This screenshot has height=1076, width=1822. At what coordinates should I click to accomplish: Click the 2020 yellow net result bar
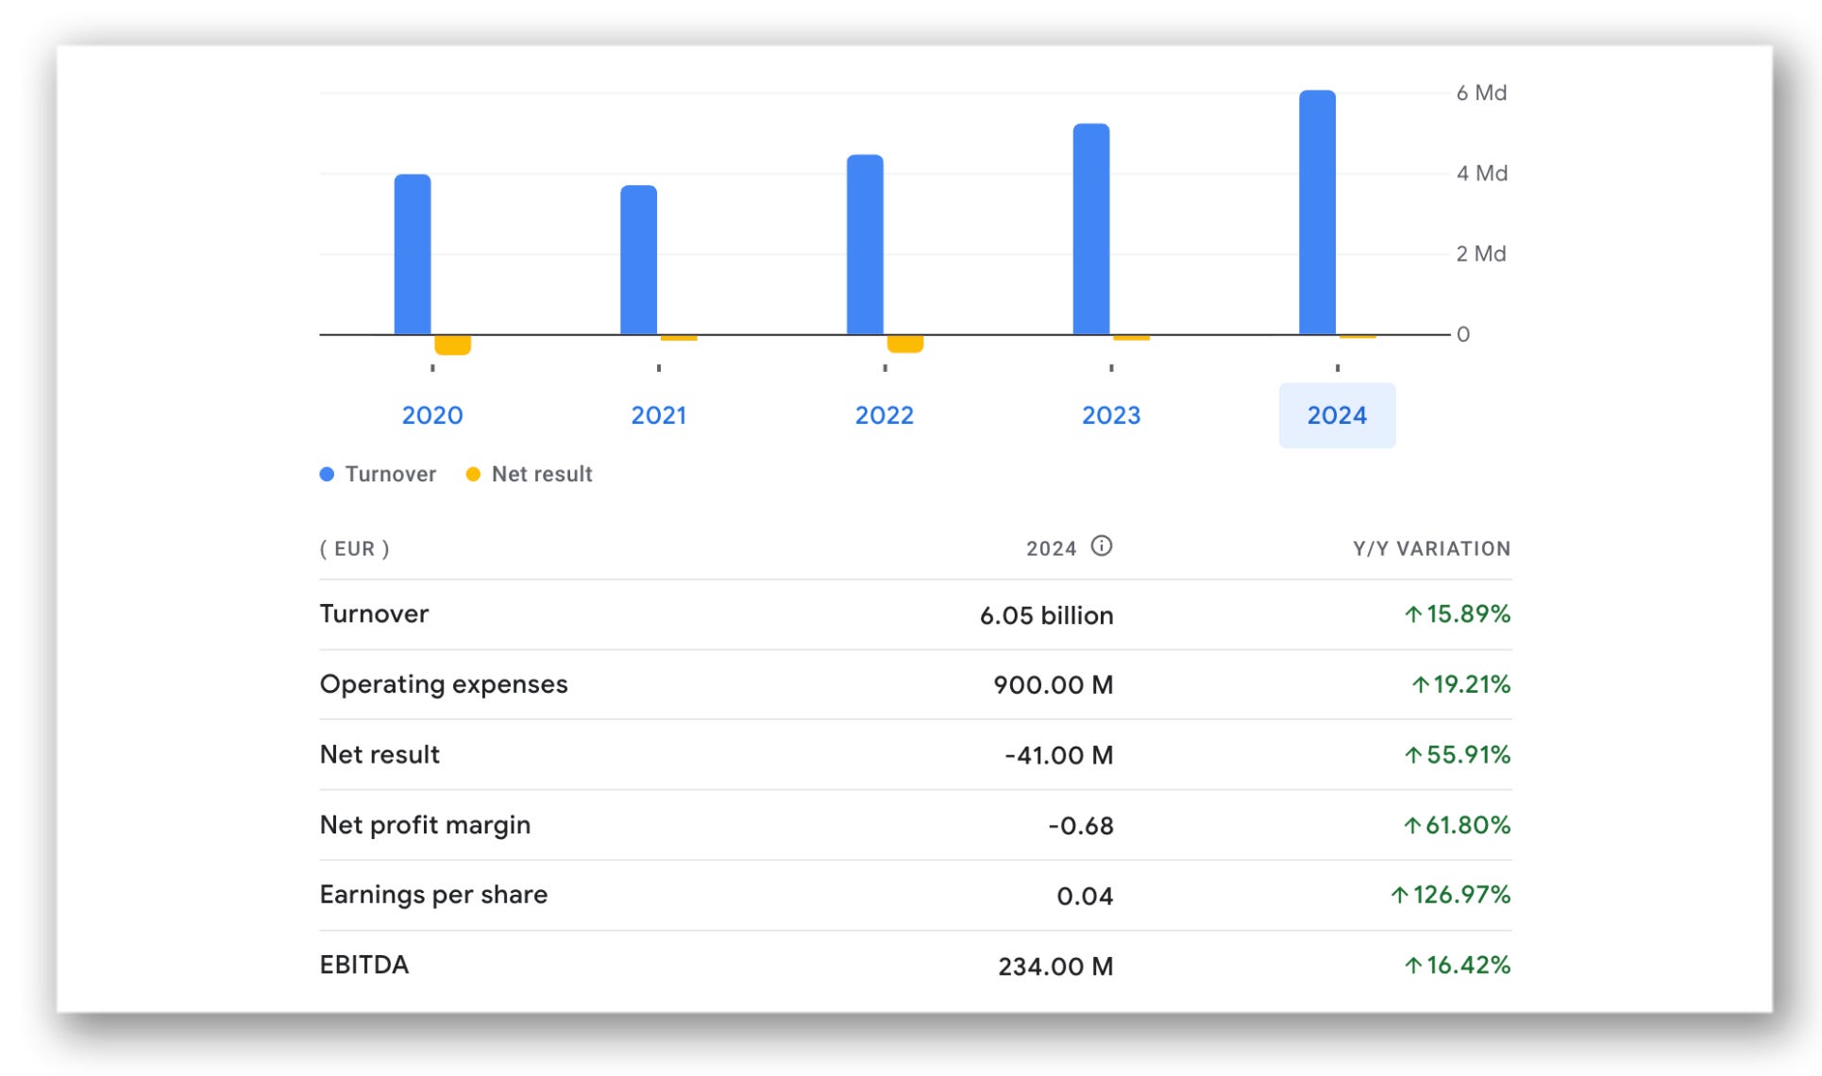452,345
